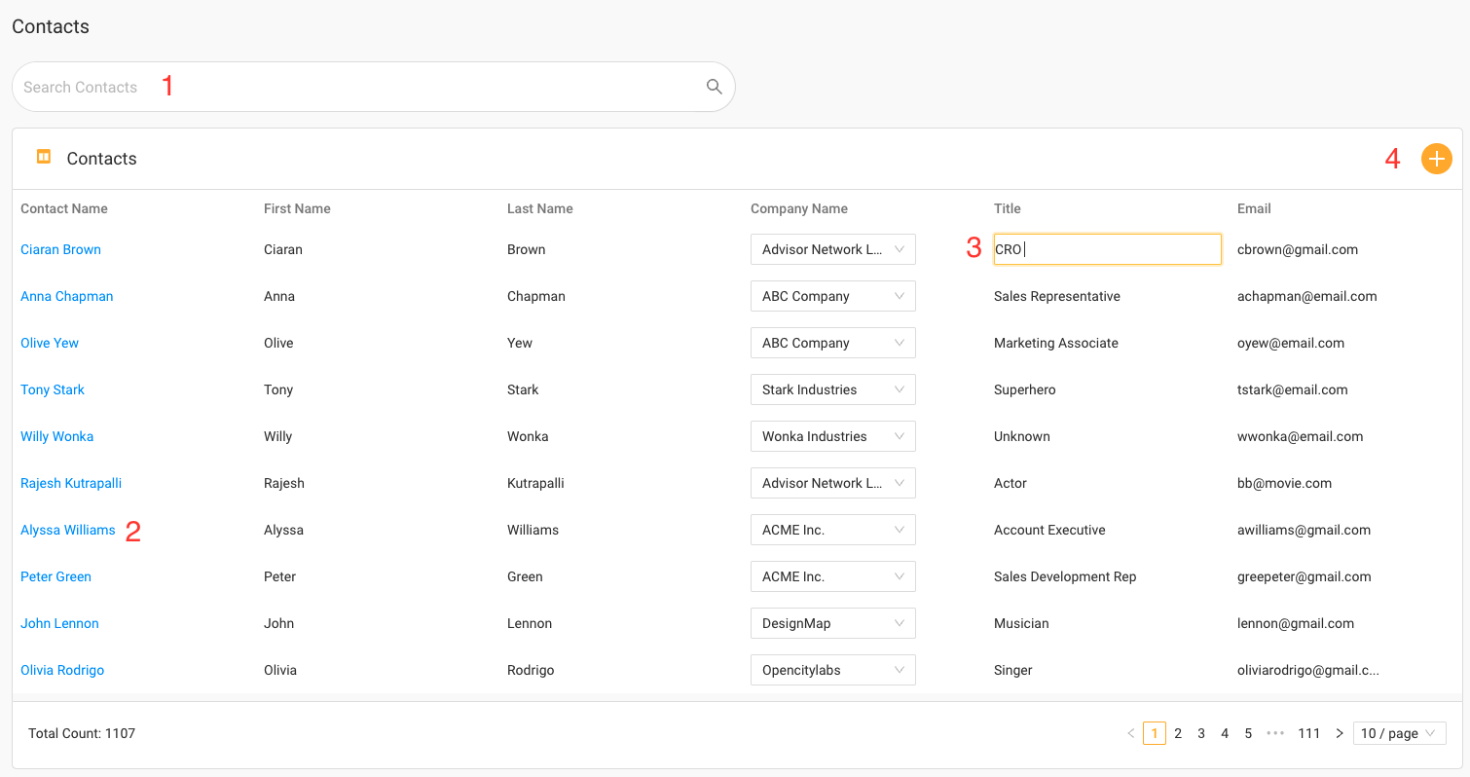Image resolution: width=1470 pixels, height=777 pixels.
Task: Expand Wonka Industries company dropdown
Action: [832, 436]
